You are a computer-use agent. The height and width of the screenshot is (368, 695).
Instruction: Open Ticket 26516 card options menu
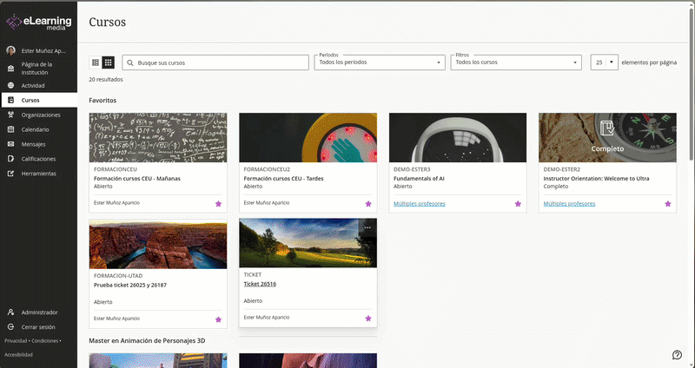pos(367,227)
